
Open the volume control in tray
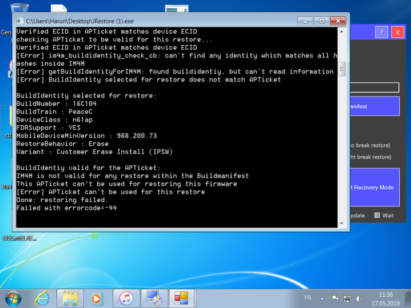(x=359, y=298)
